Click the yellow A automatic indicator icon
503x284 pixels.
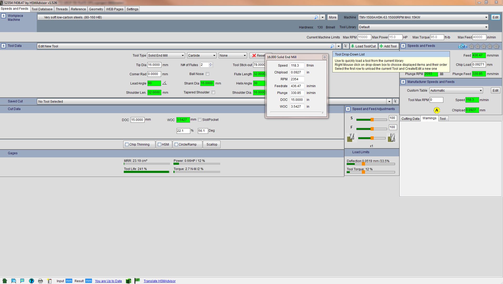point(437,110)
